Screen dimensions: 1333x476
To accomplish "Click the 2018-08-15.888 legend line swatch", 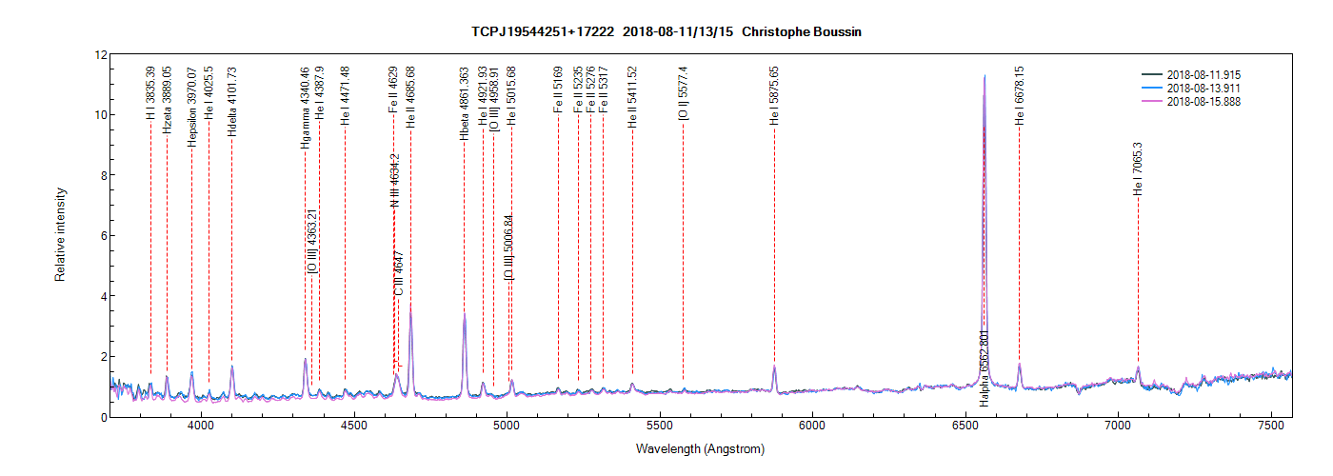I will (1153, 101).
